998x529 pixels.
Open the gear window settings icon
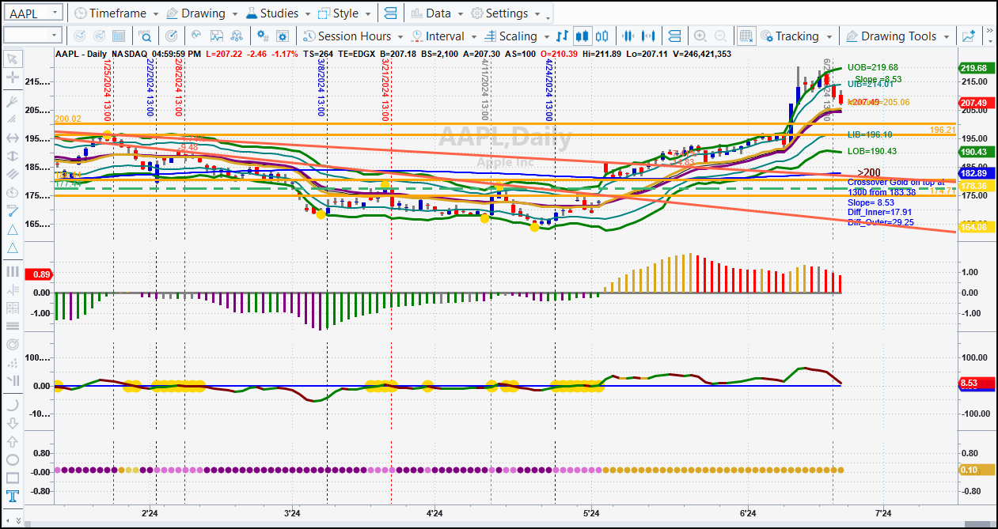(283, 36)
